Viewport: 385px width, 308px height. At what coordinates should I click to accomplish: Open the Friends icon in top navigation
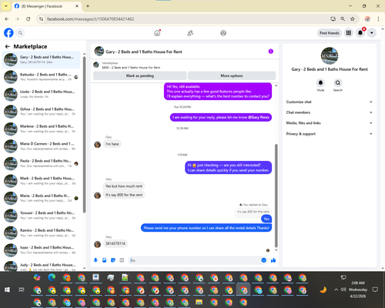190,33
